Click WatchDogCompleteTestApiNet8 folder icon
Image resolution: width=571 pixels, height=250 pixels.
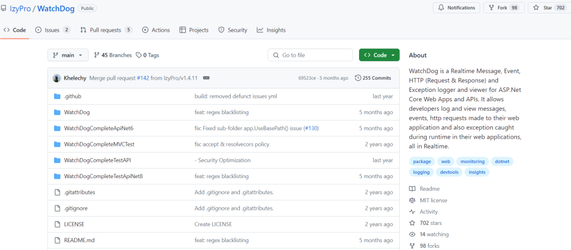click(x=57, y=177)
